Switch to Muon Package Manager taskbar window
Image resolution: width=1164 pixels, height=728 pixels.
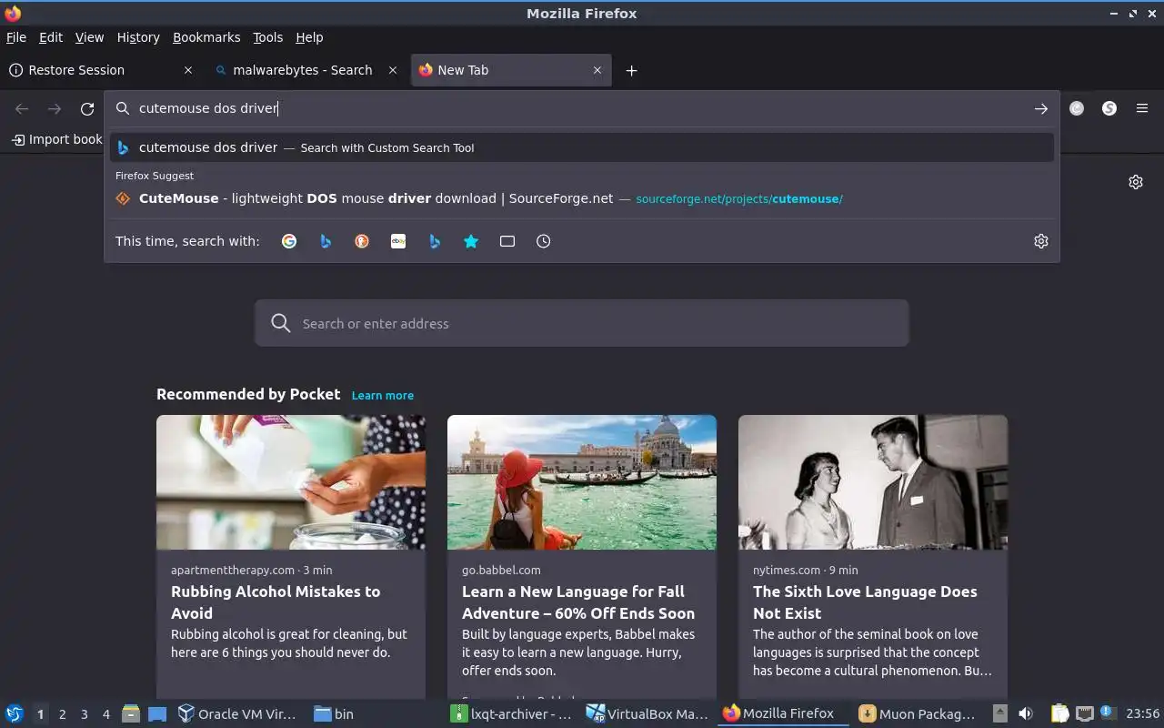919,713
